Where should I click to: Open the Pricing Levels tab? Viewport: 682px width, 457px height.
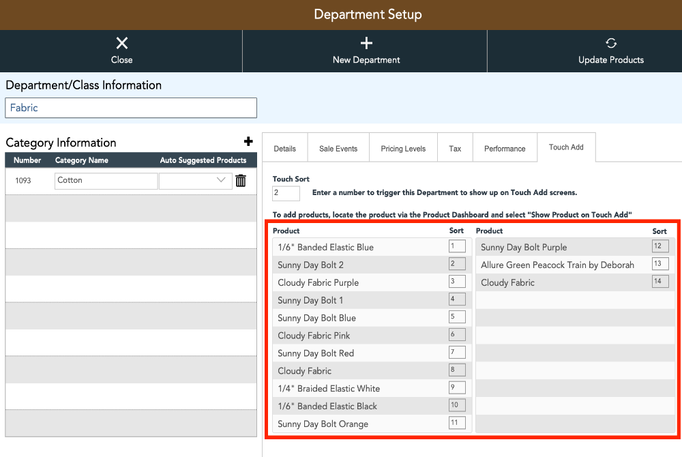403,148
